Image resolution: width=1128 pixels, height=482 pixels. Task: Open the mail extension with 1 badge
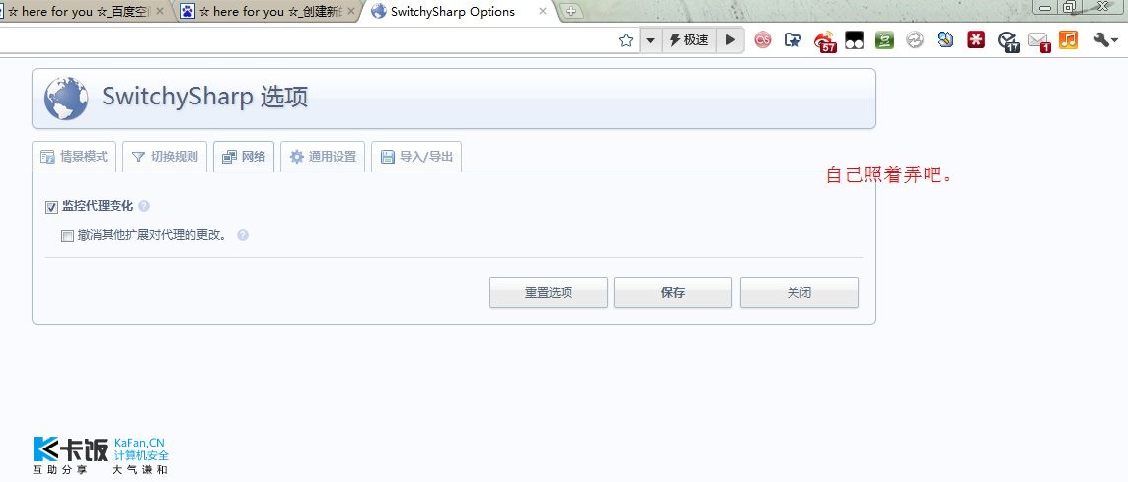click(x=1039, y=41)
